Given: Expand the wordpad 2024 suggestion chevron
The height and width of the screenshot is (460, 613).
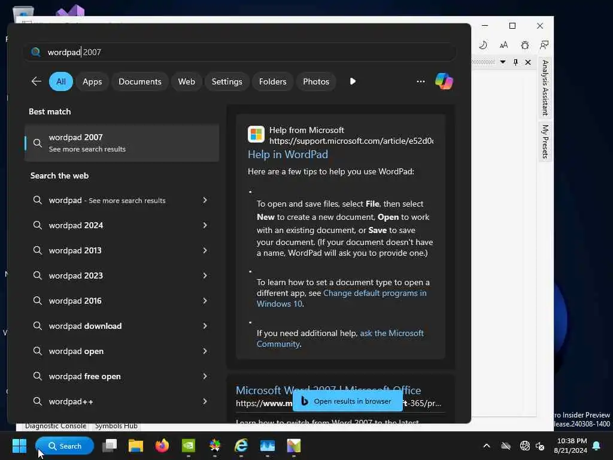Looking at the screenshot, I should click(205, 225).
